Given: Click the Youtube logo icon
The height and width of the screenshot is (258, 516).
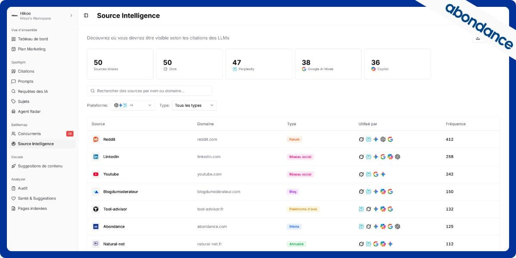Looking at the screenshot, I should pyautogui.click(x=96, y=174).
